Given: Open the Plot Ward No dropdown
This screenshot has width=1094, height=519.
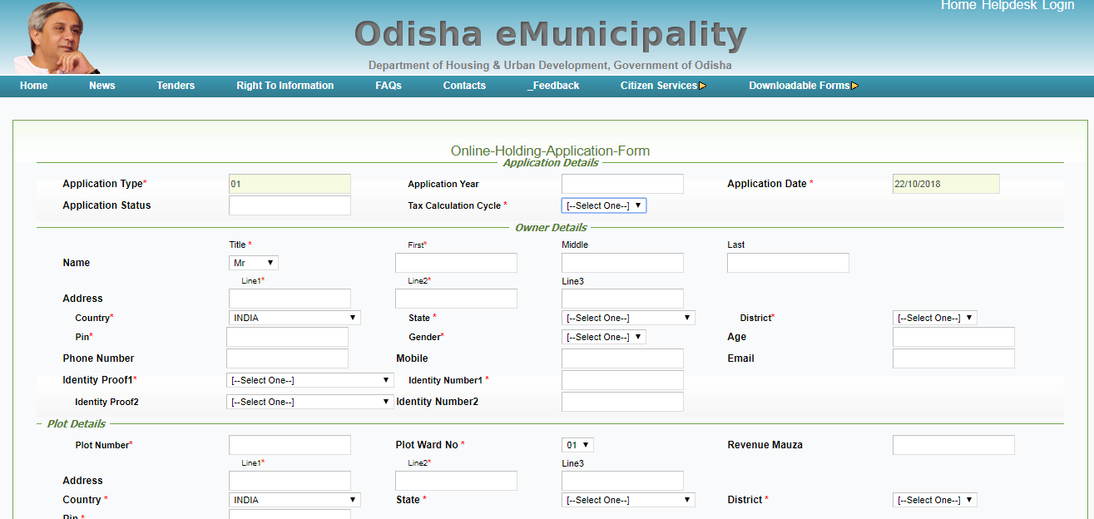Looking at the screenshot, I should click(x=577, y=444).
